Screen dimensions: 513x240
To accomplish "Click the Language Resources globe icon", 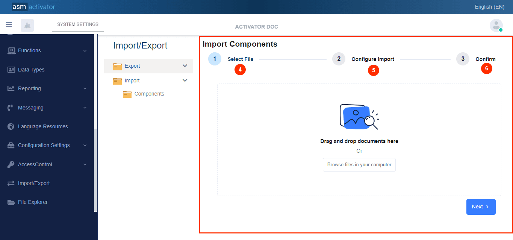I will [x=11, y=126].
